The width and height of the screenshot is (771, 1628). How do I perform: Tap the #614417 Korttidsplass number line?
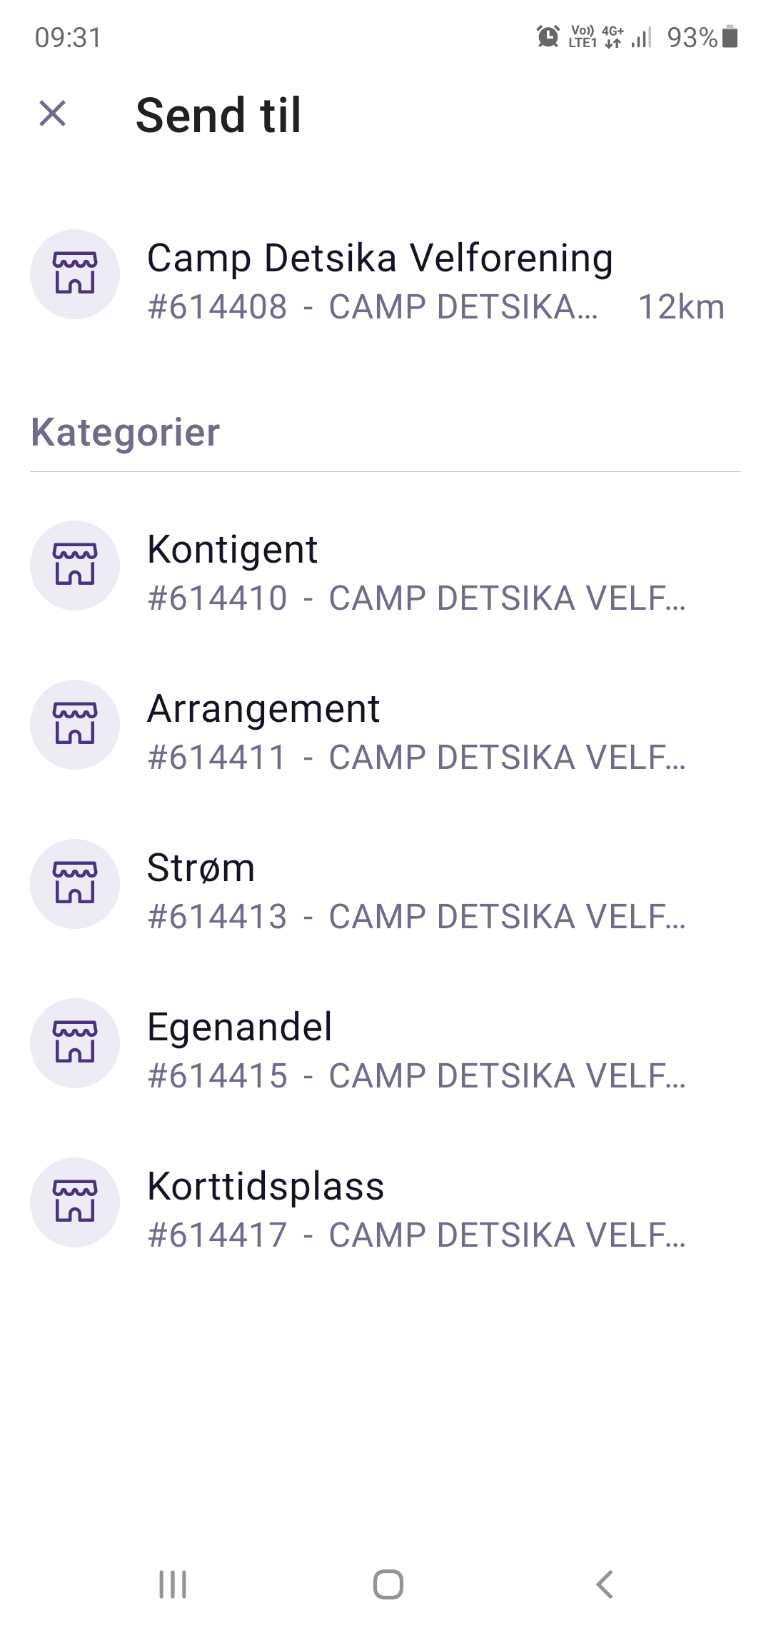click(x=416, y=1235)
